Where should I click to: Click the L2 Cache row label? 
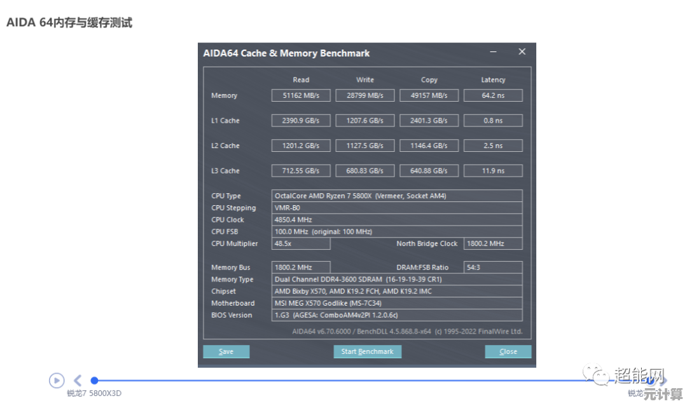(225, 145)
